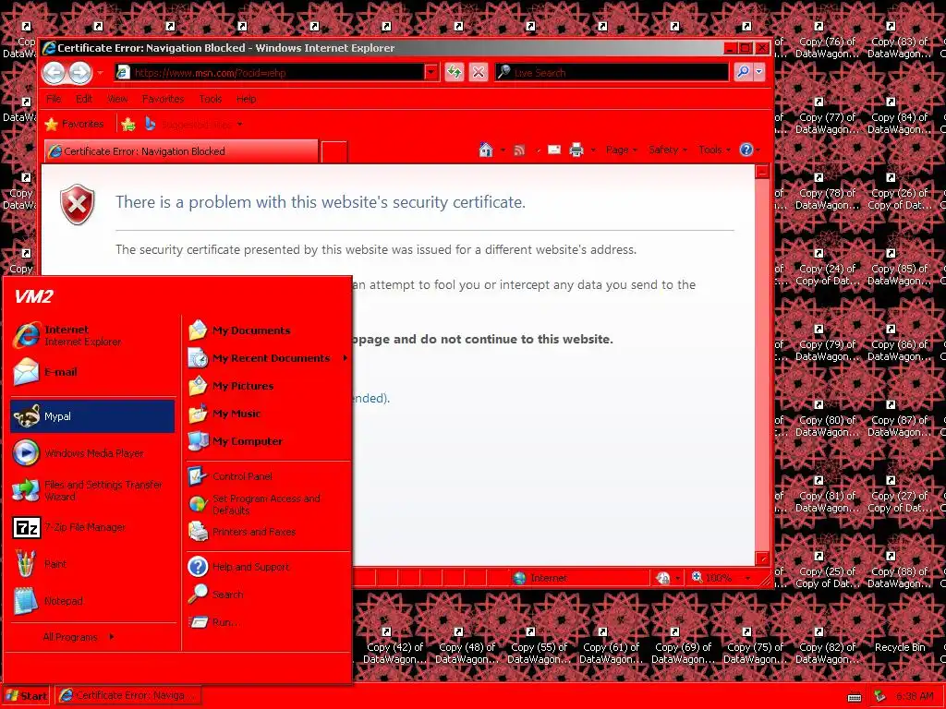Open Set Program Access and Defaults
Viewport: 946px width, 709px height.
click(268, 504)
